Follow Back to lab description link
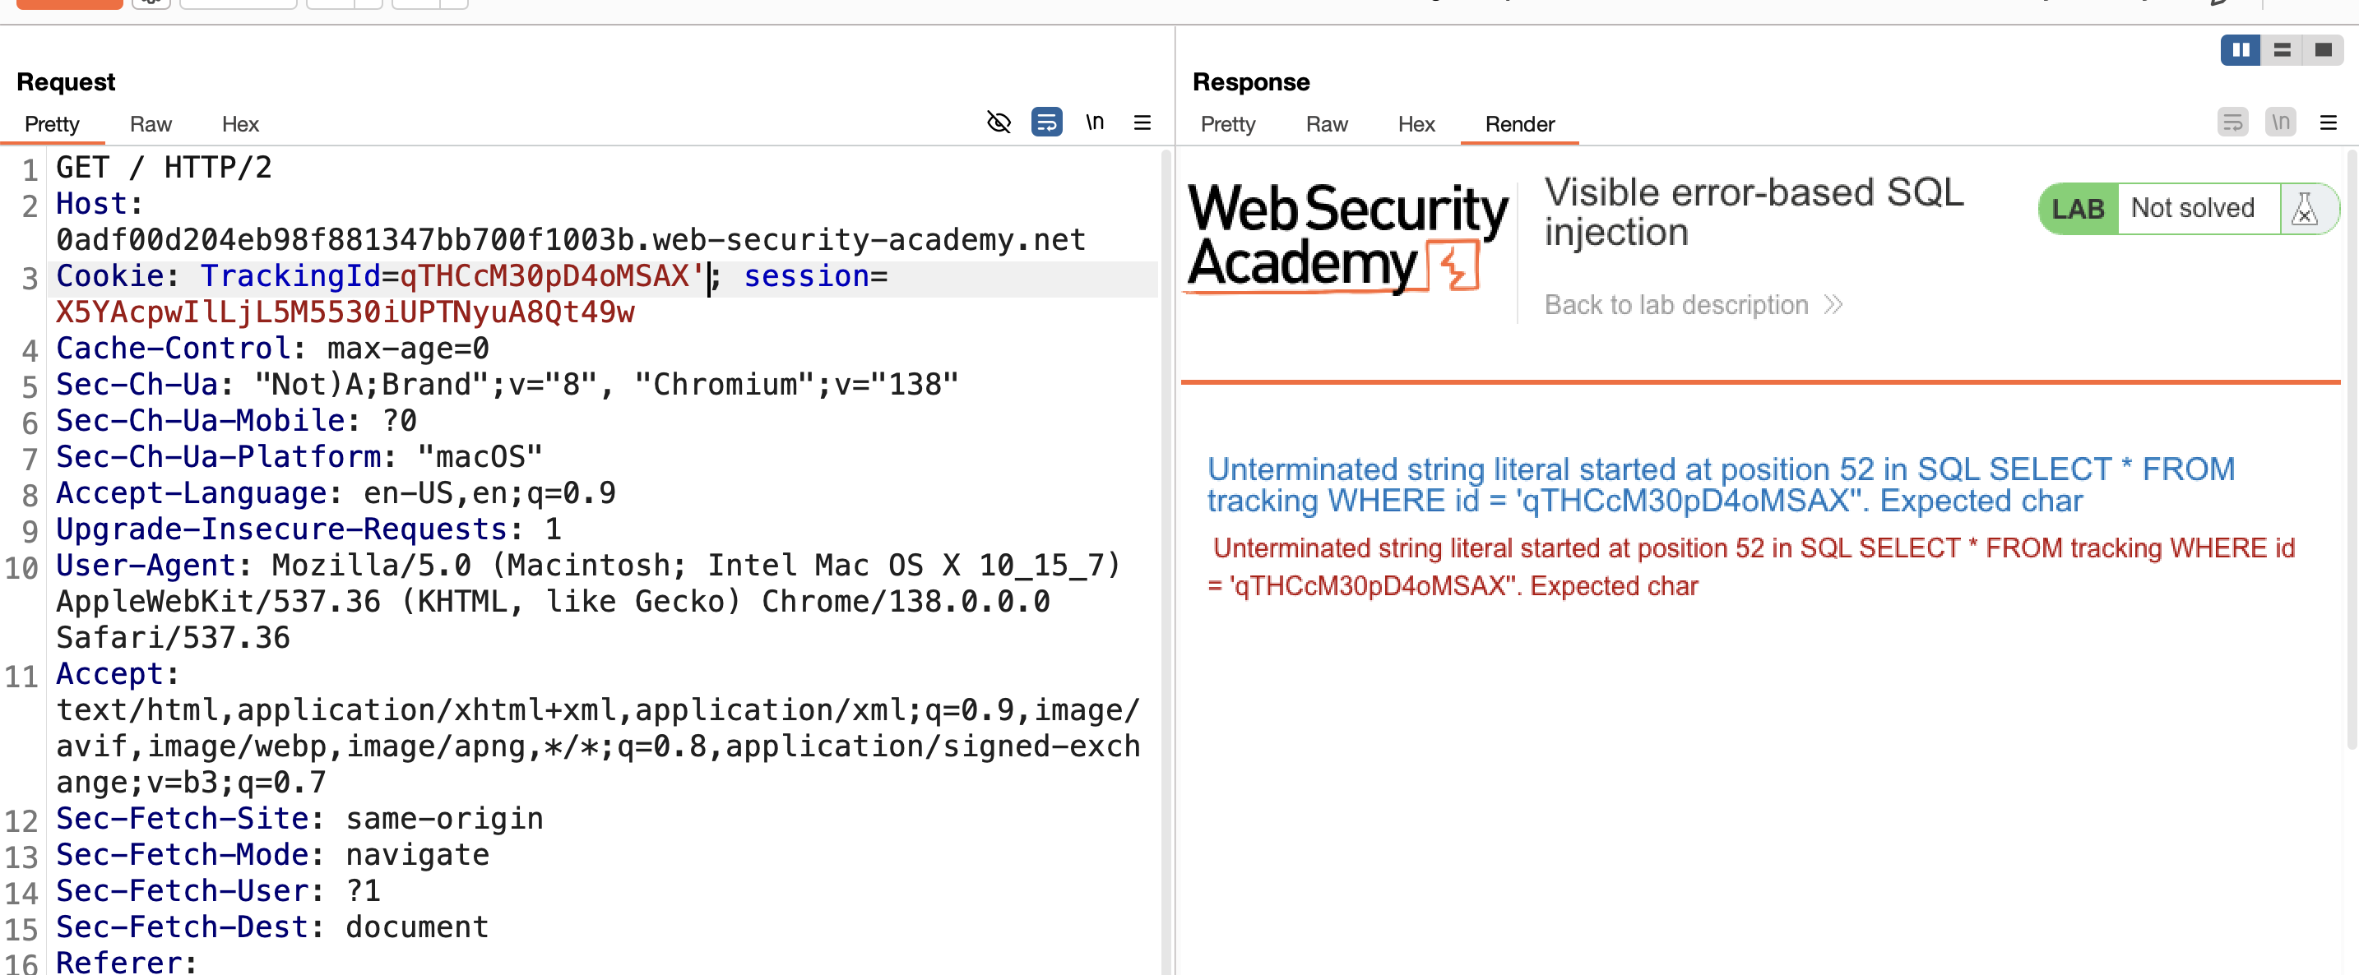Viewport: 2359px width, 975px height. point(1694,305)
